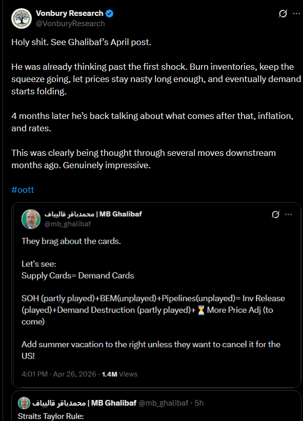303x421 pixels.
Task: Open the 5h timestamp on lower post
Action: tap(199, 403)
